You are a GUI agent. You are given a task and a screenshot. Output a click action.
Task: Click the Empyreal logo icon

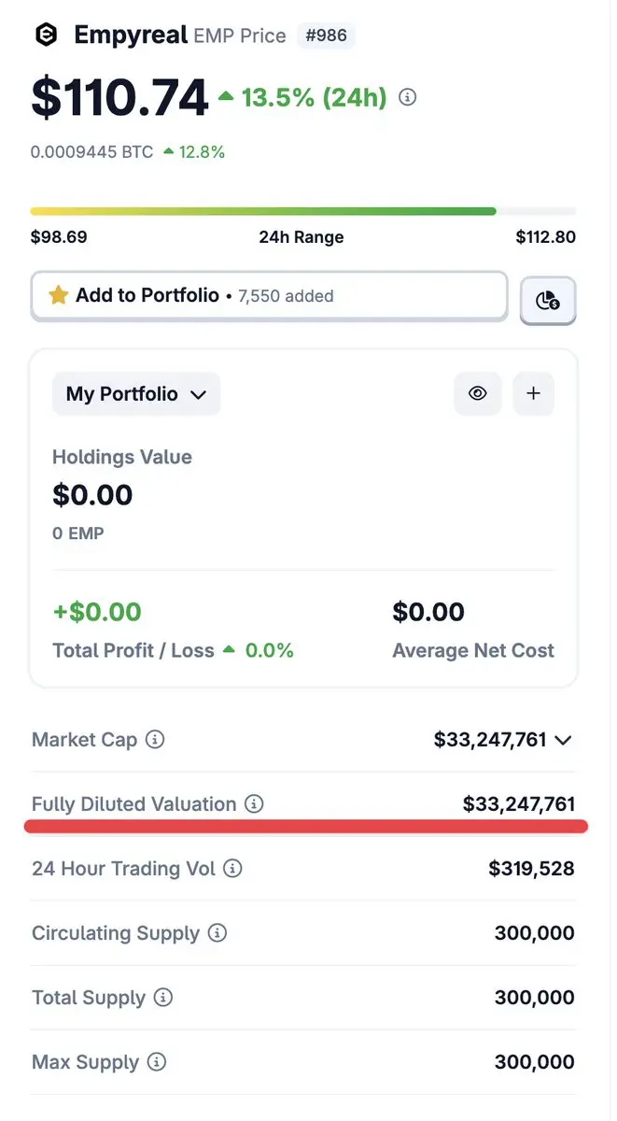46,35
